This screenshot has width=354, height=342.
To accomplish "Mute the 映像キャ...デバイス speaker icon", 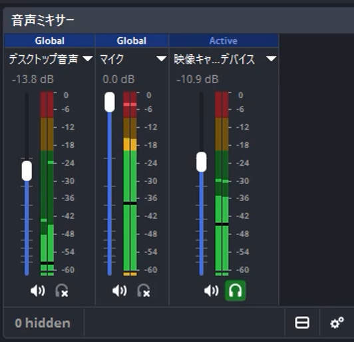I will (212, 291).
